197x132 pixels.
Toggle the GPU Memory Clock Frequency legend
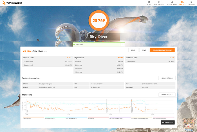point(142,118)
